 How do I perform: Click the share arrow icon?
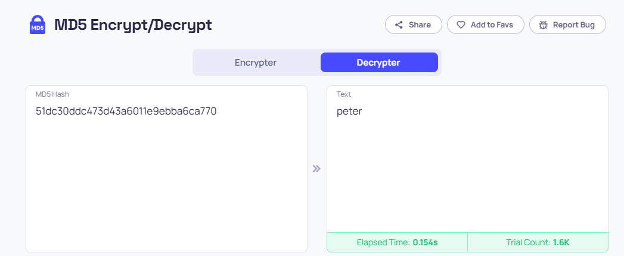click(x=399, y=24)
